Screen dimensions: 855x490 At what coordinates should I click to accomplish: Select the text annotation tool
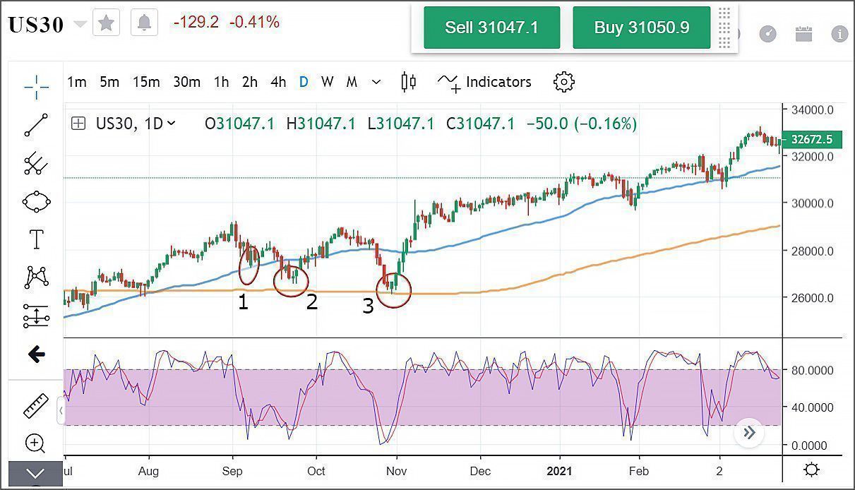(x=36, y=239)
